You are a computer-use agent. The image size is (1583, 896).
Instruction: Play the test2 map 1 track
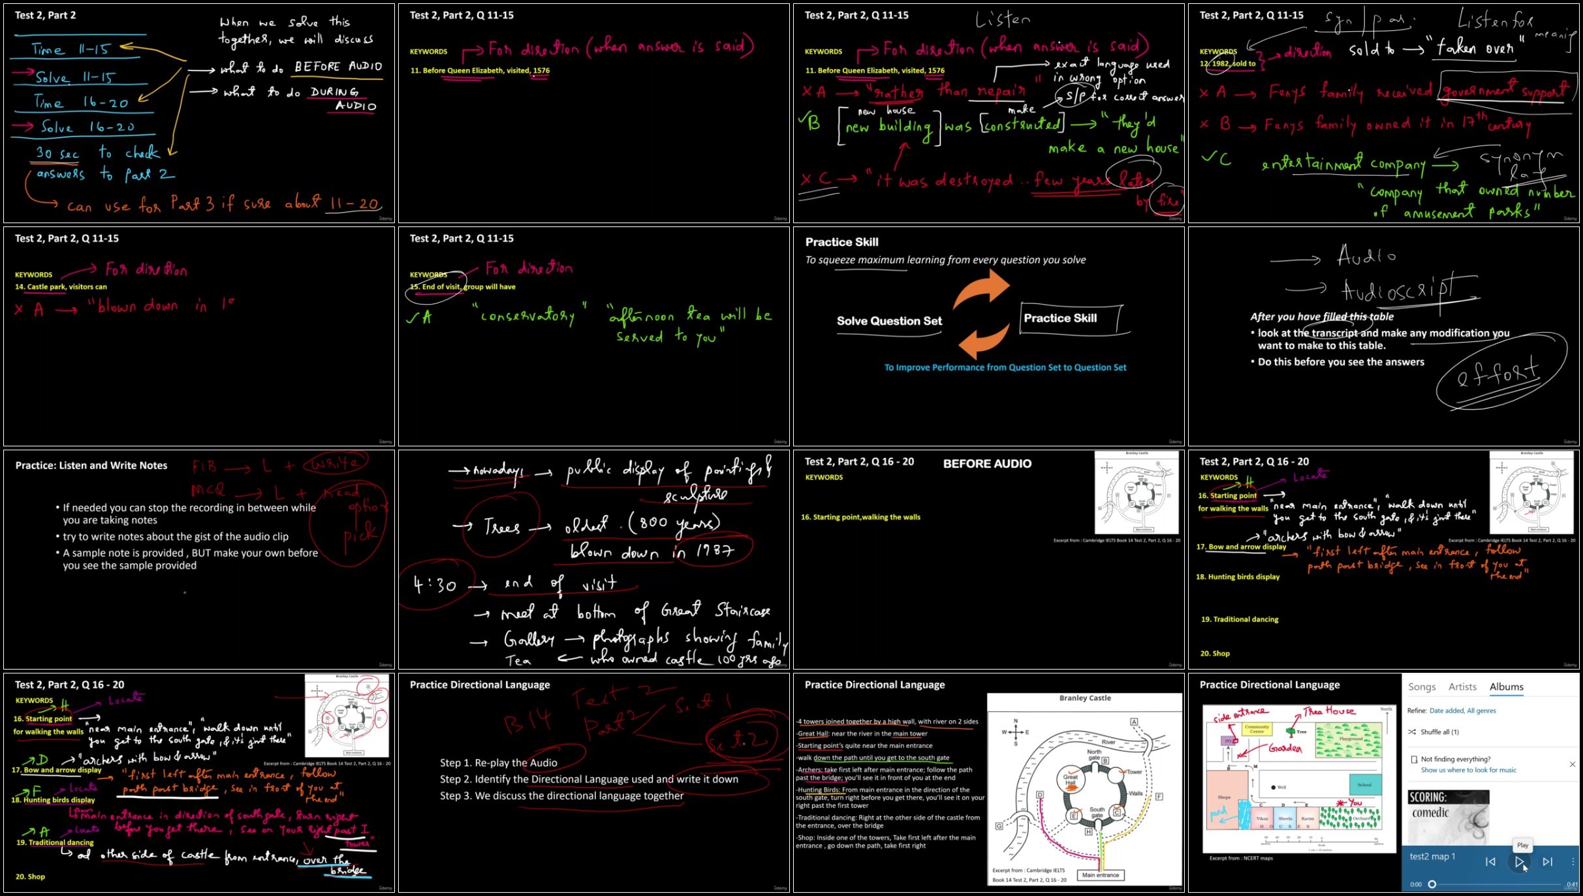point(1519,861)
